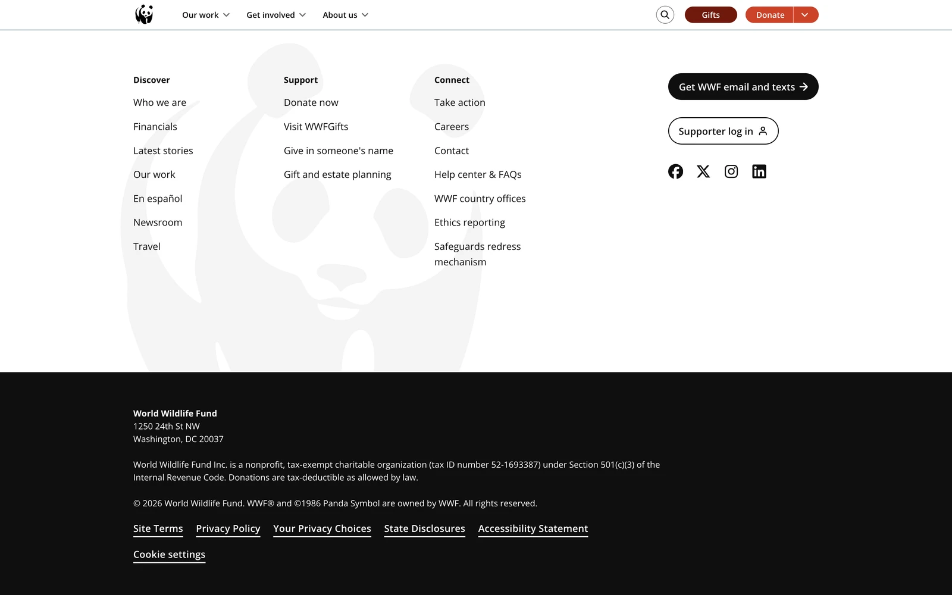This screenshot has width=952, height=595.
Task: Open Careers link
Action: point(452,127)
